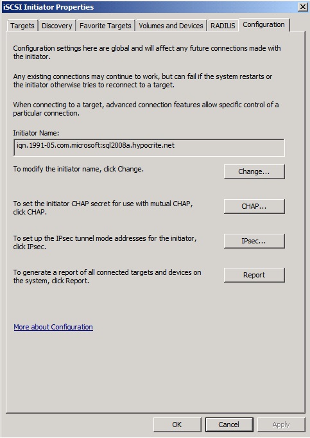
Task: Select the Favorite Targets tab
Action: [x=105, y=26]
